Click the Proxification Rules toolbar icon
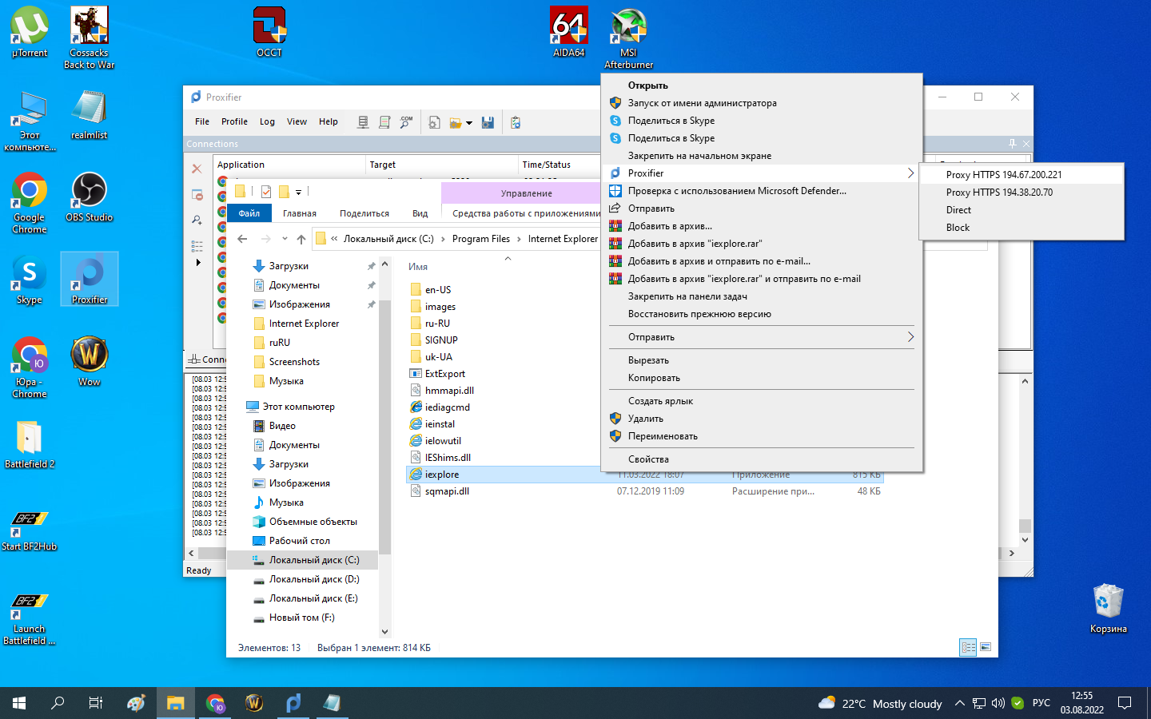This screenshot has width=1151, height=719. coord(384,122)
